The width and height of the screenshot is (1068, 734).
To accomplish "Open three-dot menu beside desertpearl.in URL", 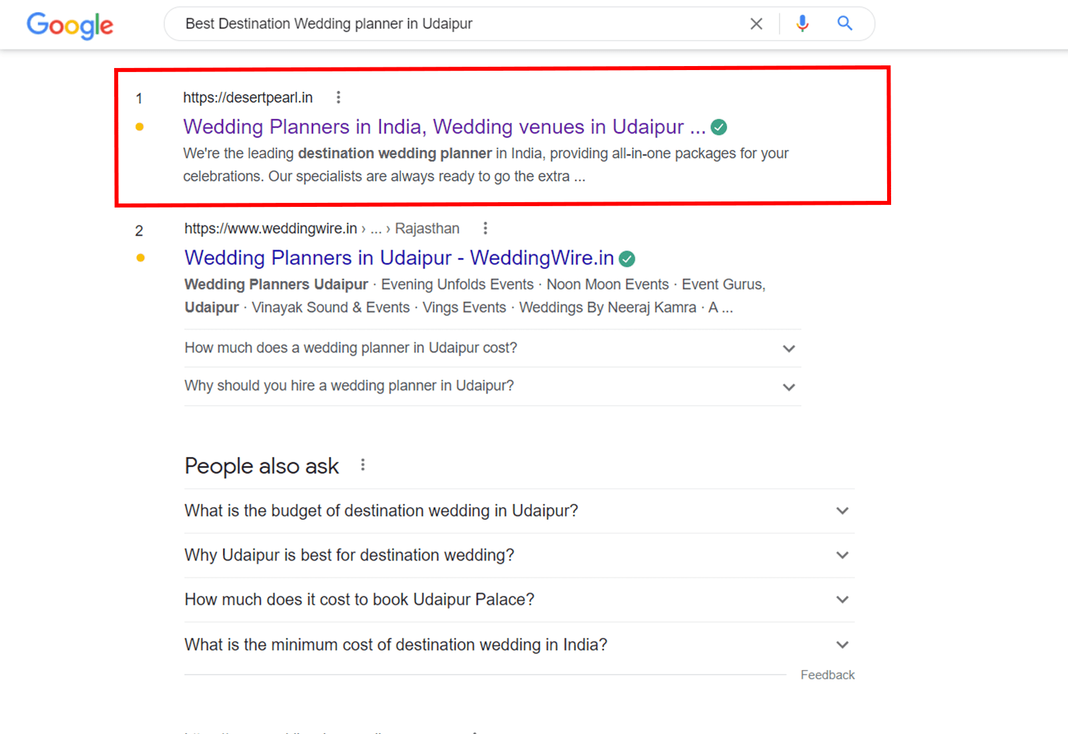I will (338, 97).
